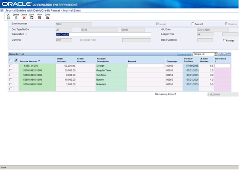The height and width of the screenshot is (170, 239).
Task: Click the Materials description cell
Action: tap(111, 84)
